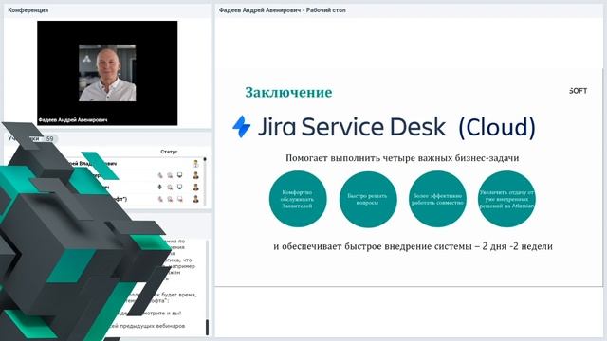
Task: Click the Статус column header
Action: tap(169, 152)
